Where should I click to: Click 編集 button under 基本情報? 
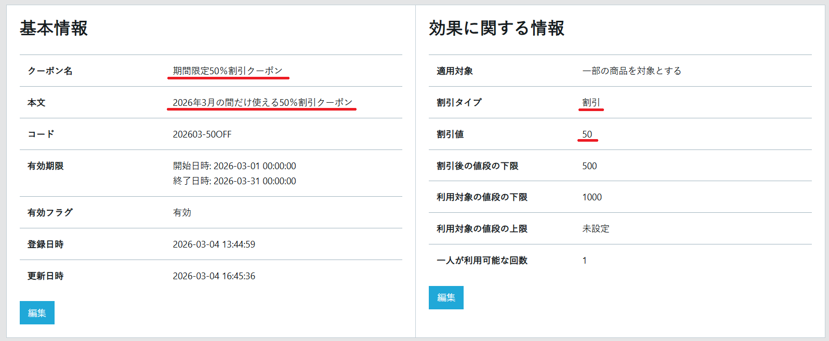37,312
